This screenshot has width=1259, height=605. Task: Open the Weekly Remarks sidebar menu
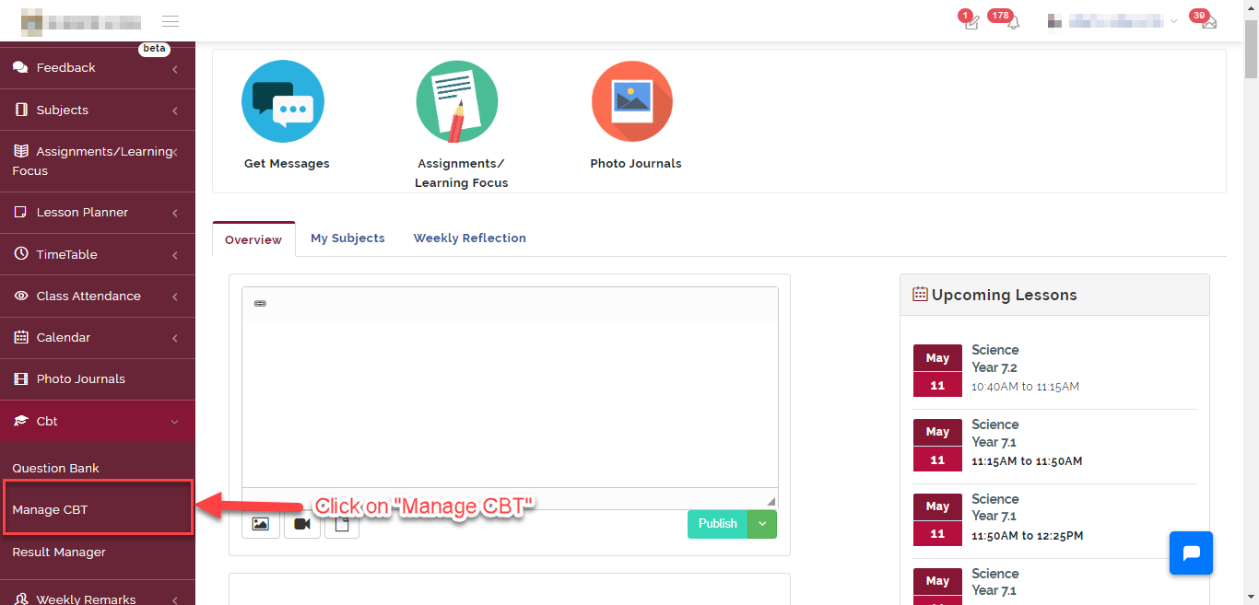[x=98, y=597]
